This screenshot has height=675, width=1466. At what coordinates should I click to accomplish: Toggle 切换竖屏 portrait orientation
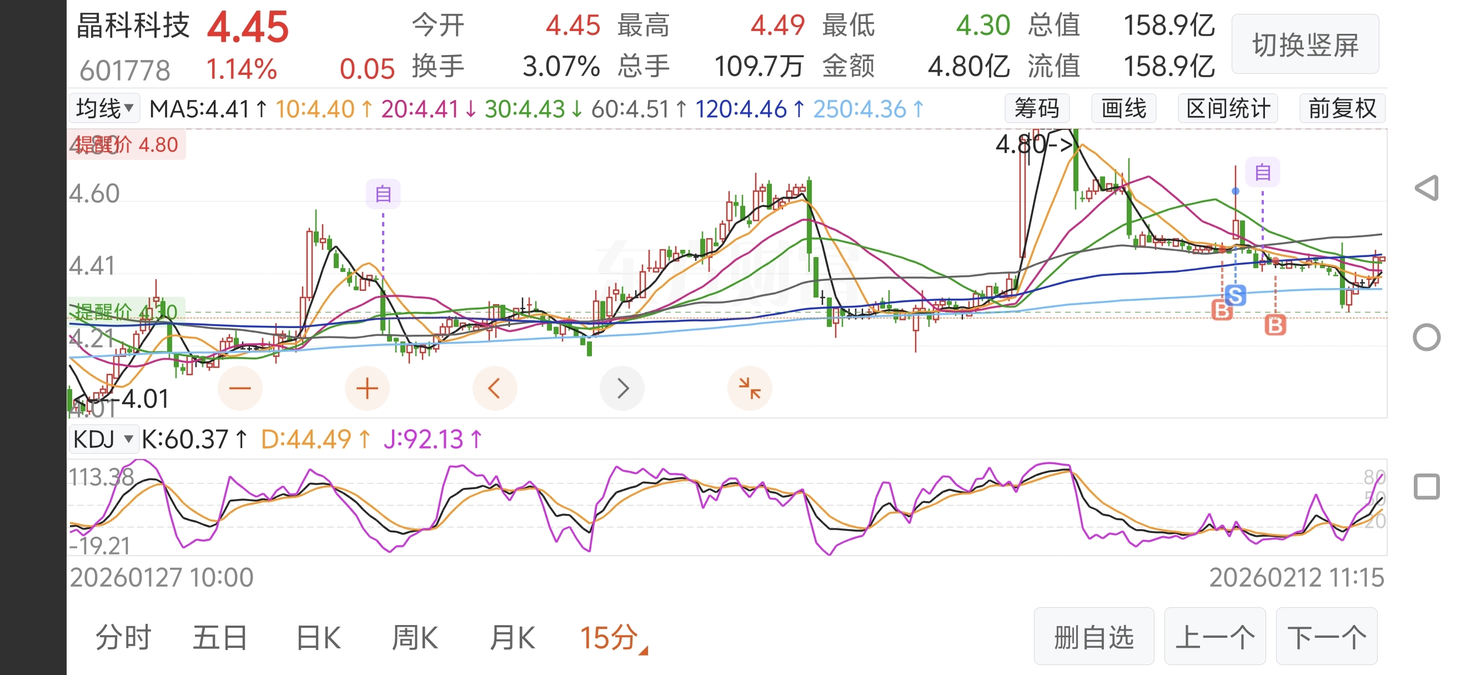click(x=1305, y=45)
